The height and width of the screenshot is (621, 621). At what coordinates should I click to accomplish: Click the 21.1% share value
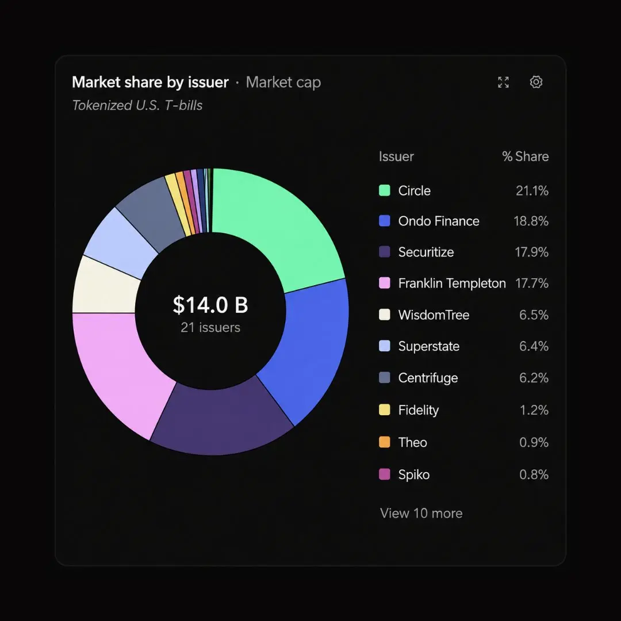pos(532,190)
